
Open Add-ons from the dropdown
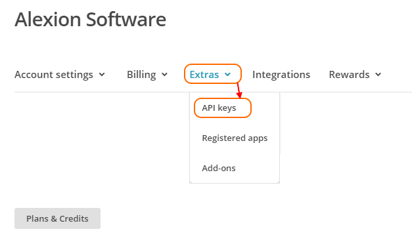click(x=219, y=168)
